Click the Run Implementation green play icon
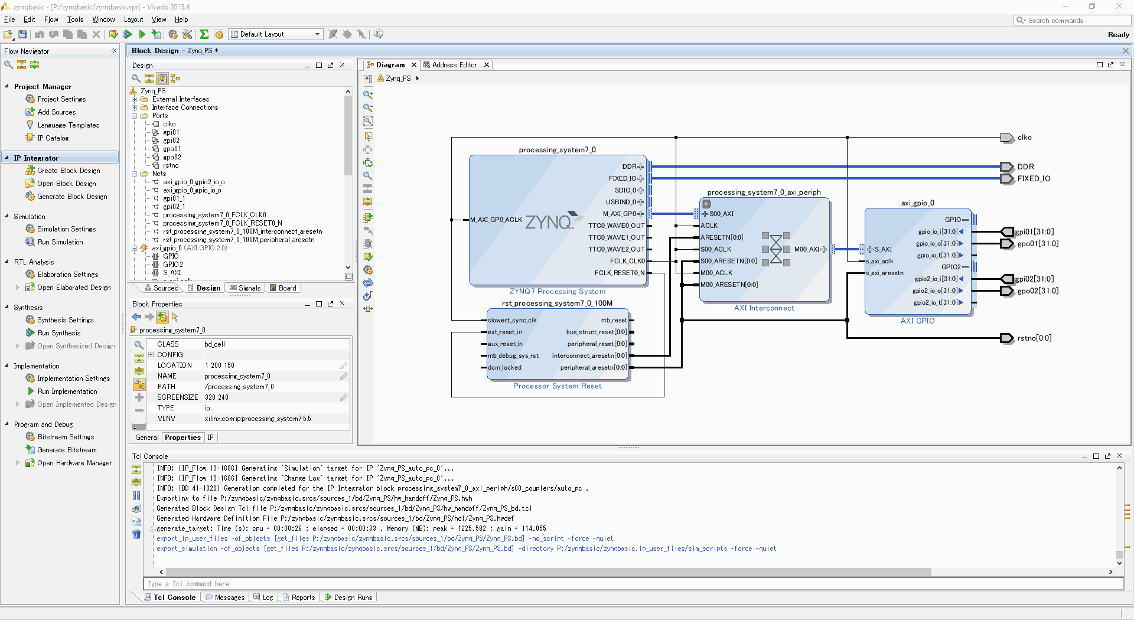The image size is (1134, 620). pos(142,34)
